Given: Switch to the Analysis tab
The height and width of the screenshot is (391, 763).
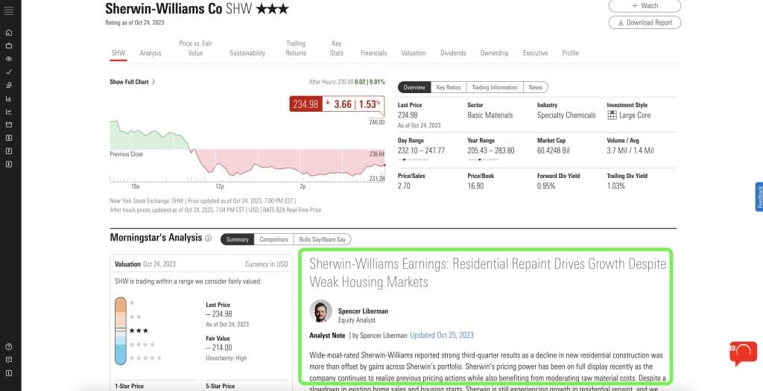Looking at the screenshot, I should pyautogui.click(x=151, y=53).
